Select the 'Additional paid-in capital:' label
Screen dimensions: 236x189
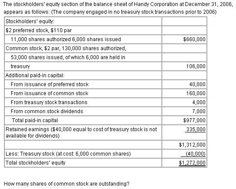pos(35,75)
